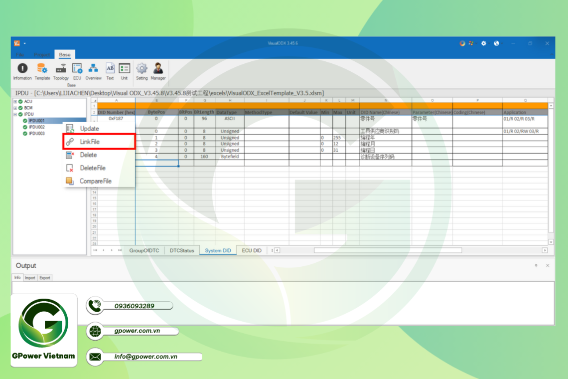Click the spreadsheet select-all corner
This screenshot has height=379, width=568.
95,100
